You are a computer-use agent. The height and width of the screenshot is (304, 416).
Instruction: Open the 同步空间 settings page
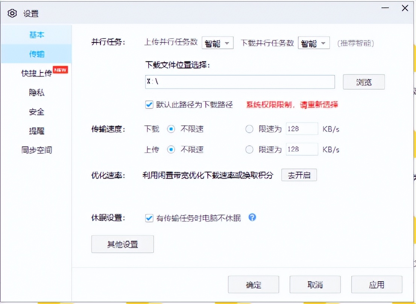click(36, 150)
